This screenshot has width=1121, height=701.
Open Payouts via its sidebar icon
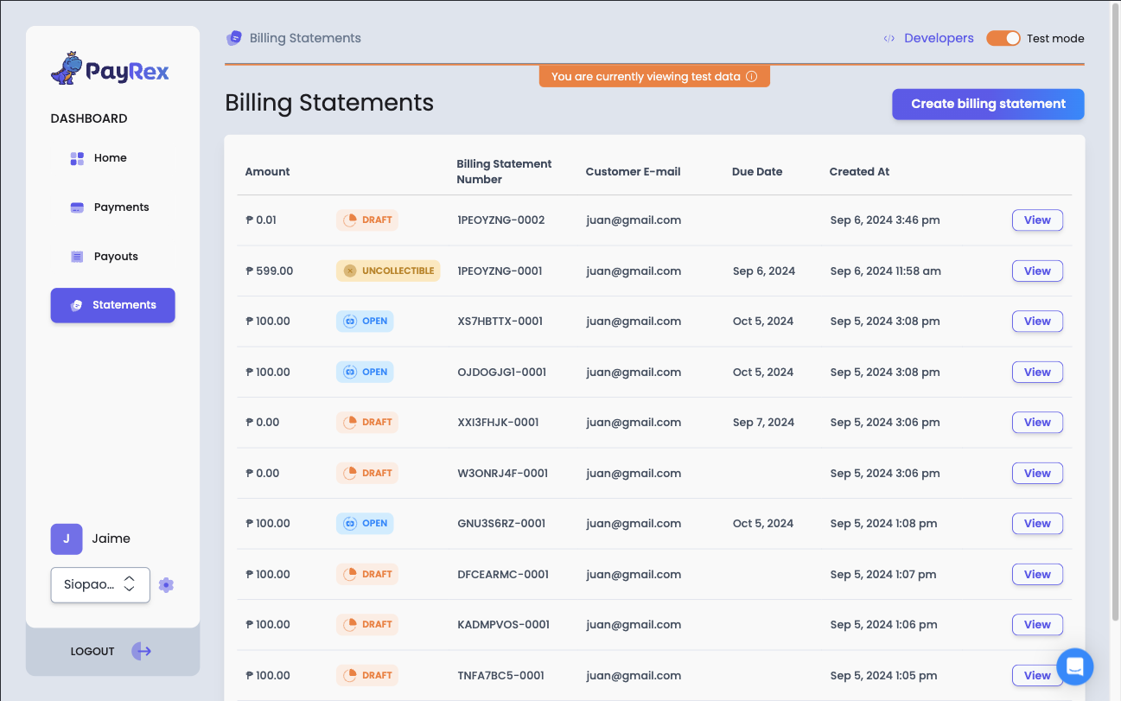pos(77,256)
